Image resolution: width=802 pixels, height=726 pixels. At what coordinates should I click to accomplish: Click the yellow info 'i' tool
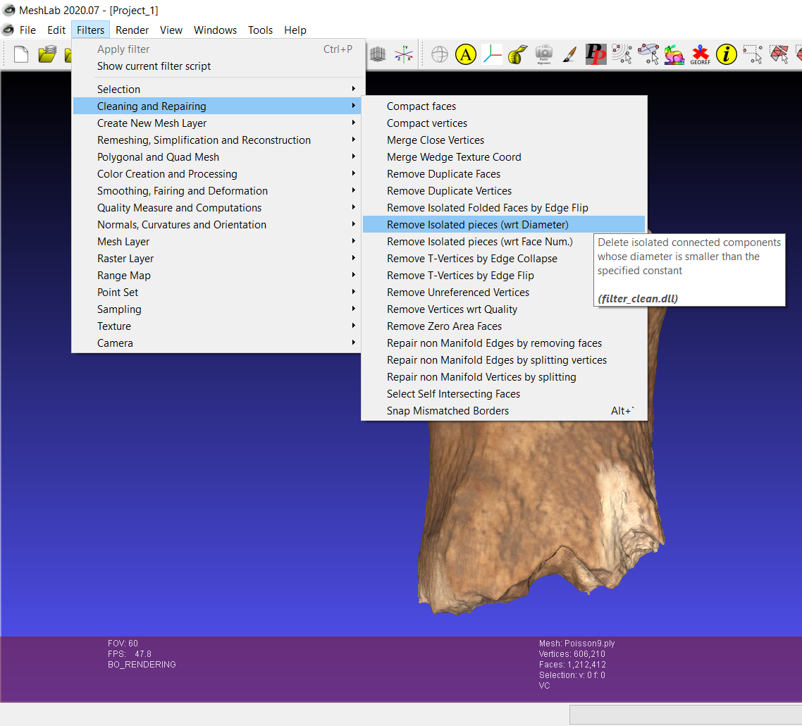pos(727,54)
